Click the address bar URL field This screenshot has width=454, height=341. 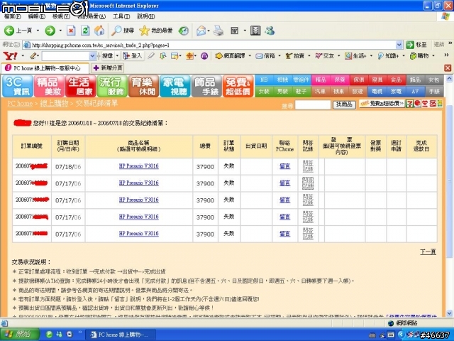pyautogui.click(x=213, y=45)
